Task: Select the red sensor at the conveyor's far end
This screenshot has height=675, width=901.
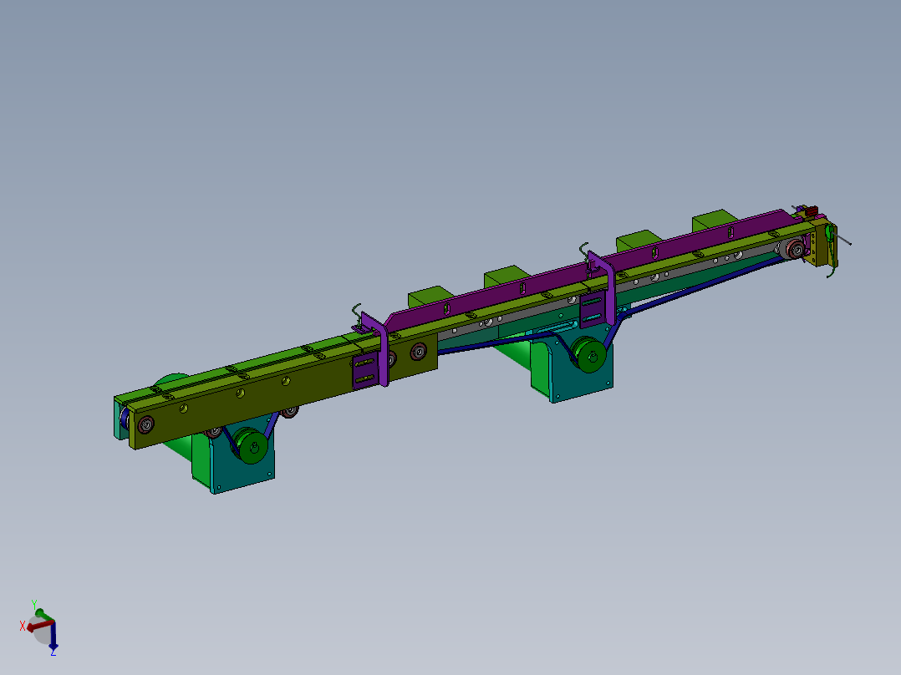Action: 812,211
